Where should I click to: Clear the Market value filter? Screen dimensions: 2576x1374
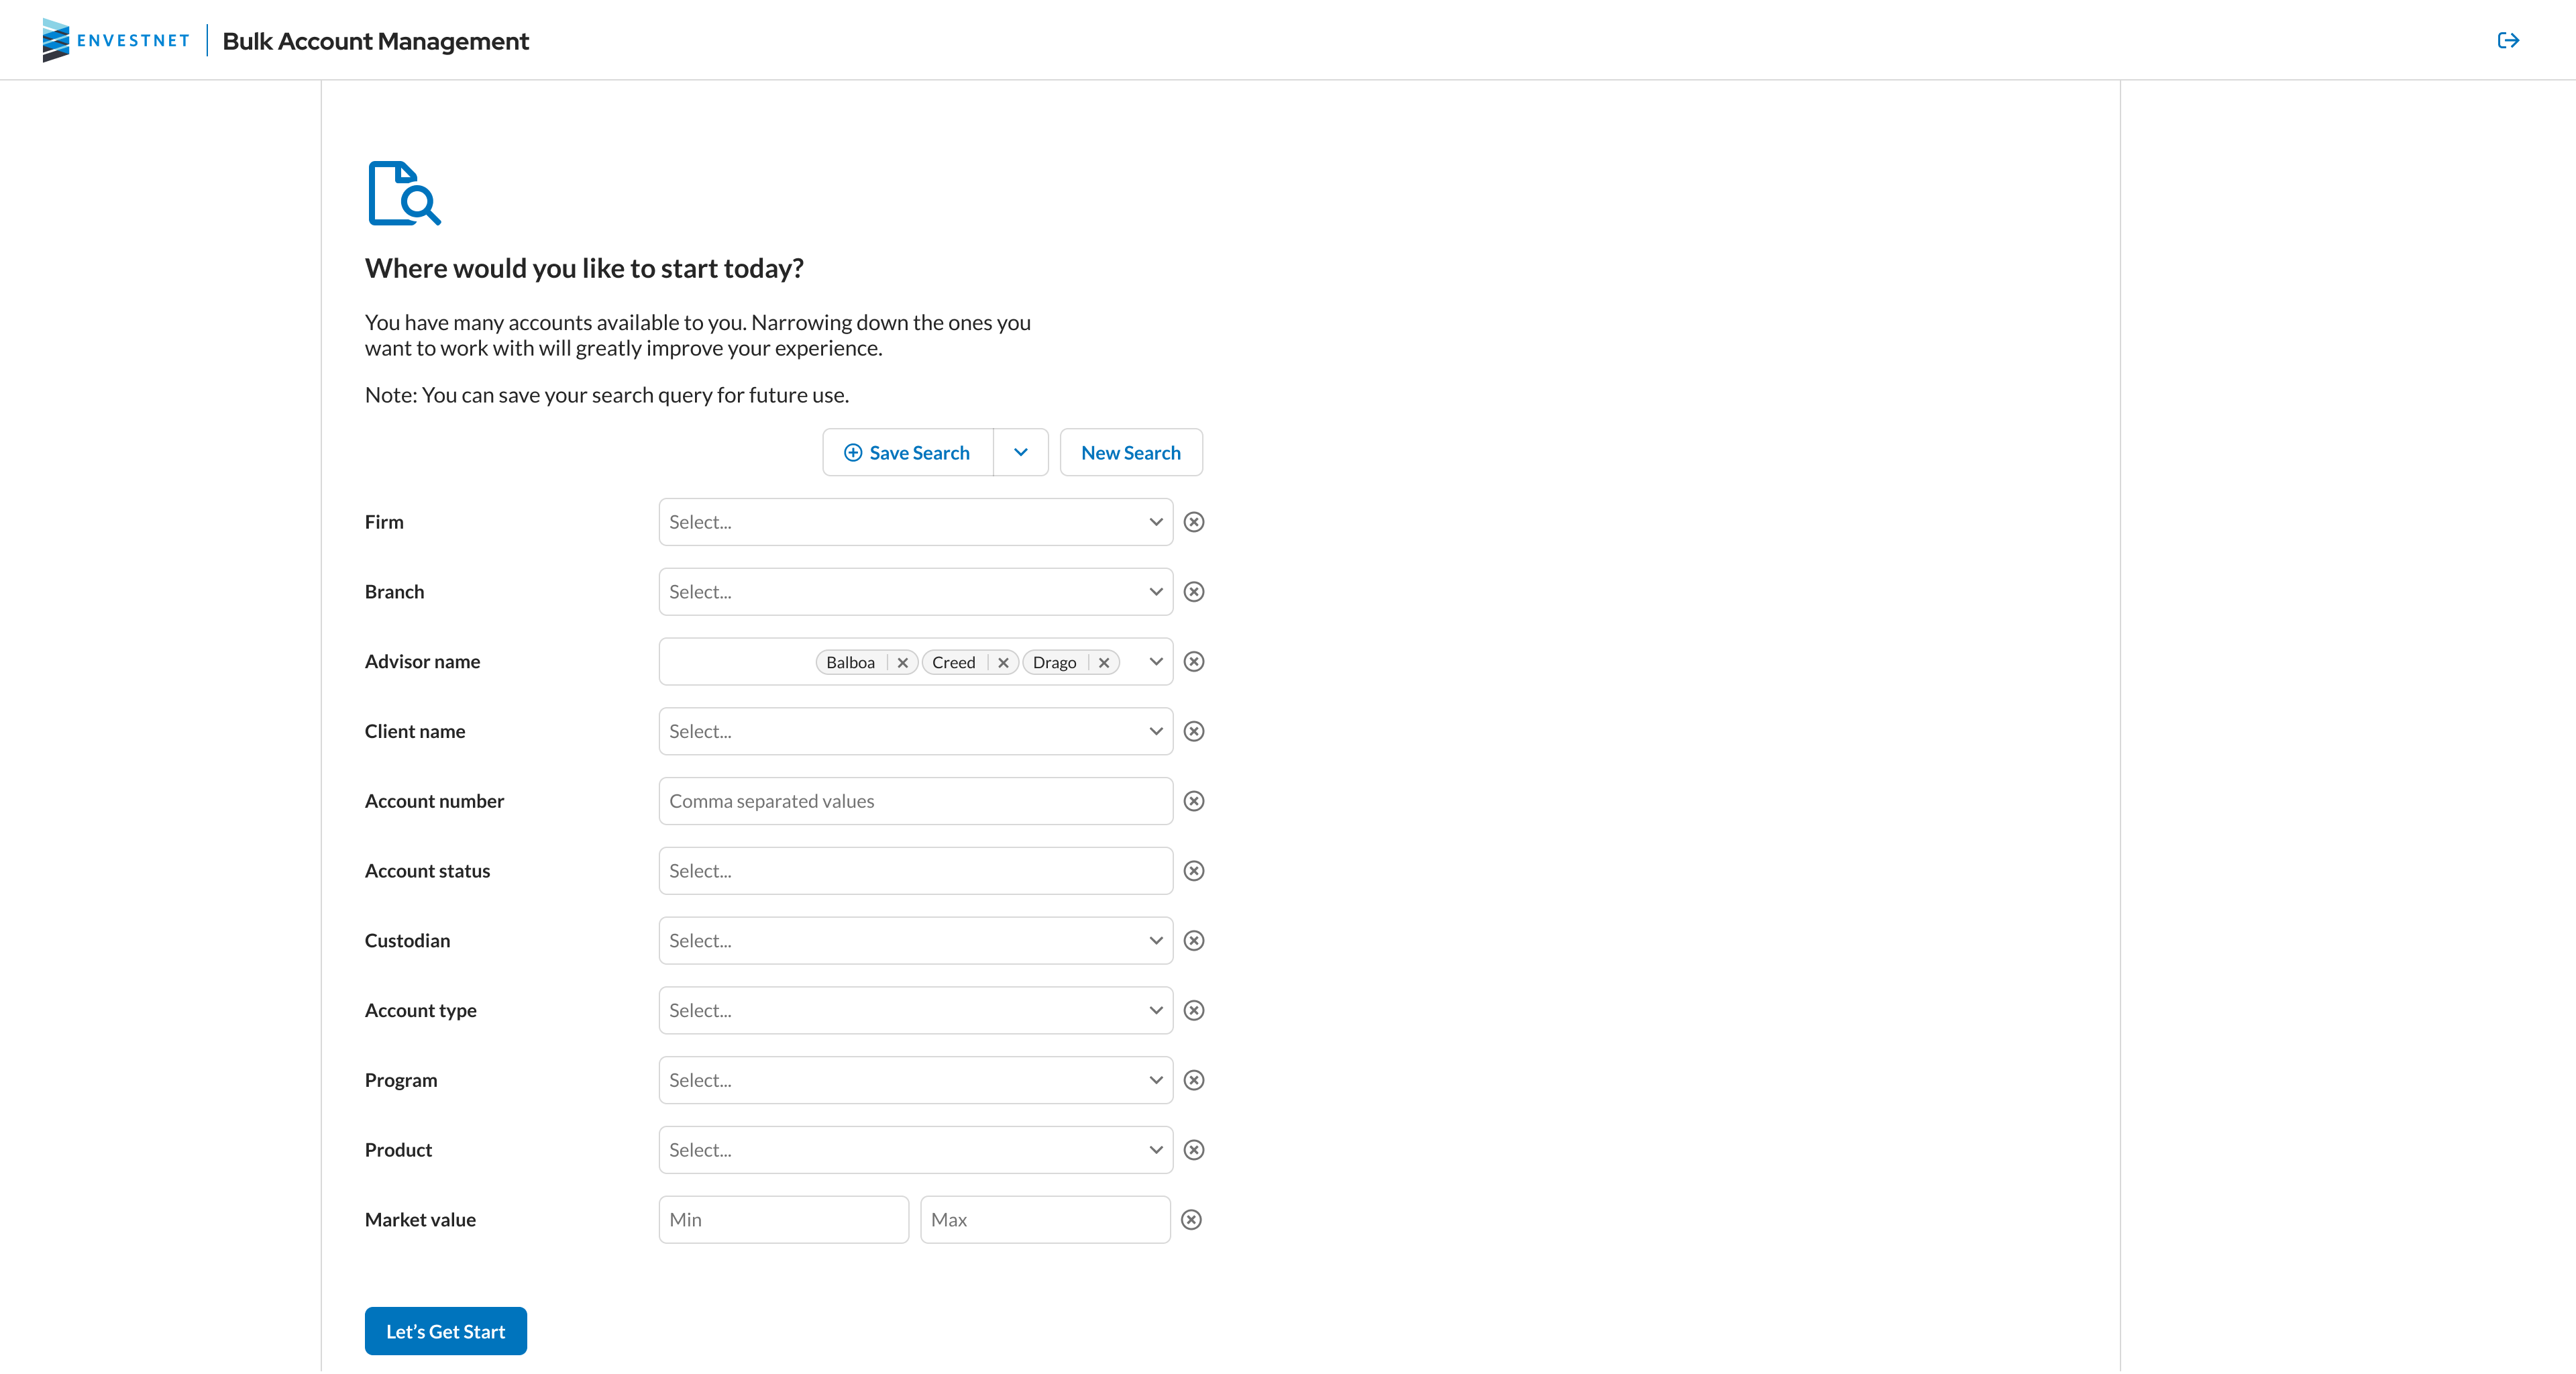tap(1191, 1219)
